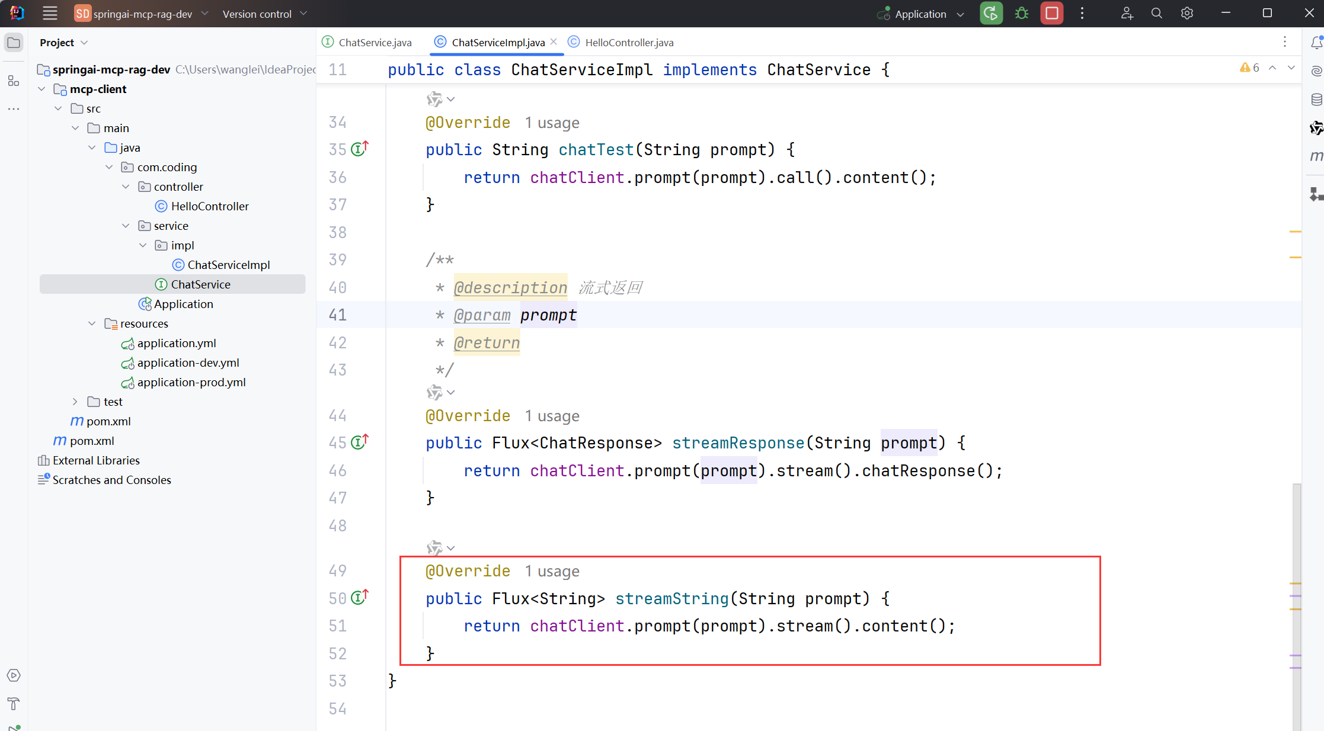1324x731 pixels.
Task: Open Notifications bell icon
Action: coord(1316,43)
